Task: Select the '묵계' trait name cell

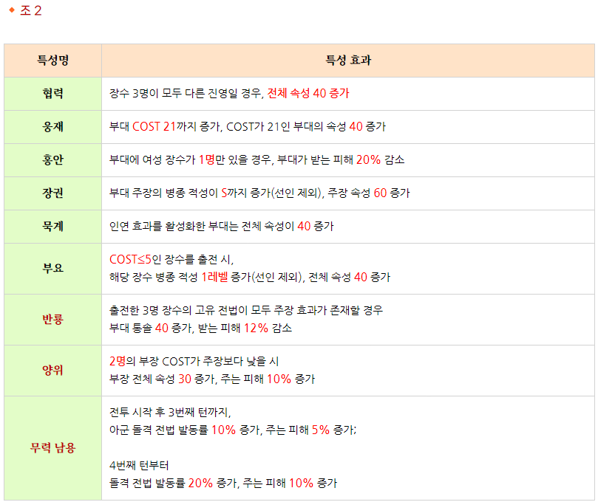Action: point(52,226)
